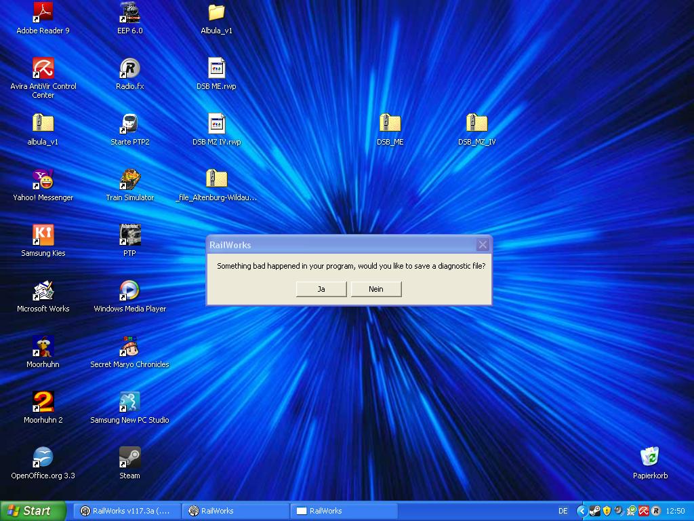The height and width of the screenshot is (521, 694).
Task: Select the Starte PTP2 shortcut
Action: (129, 130)
